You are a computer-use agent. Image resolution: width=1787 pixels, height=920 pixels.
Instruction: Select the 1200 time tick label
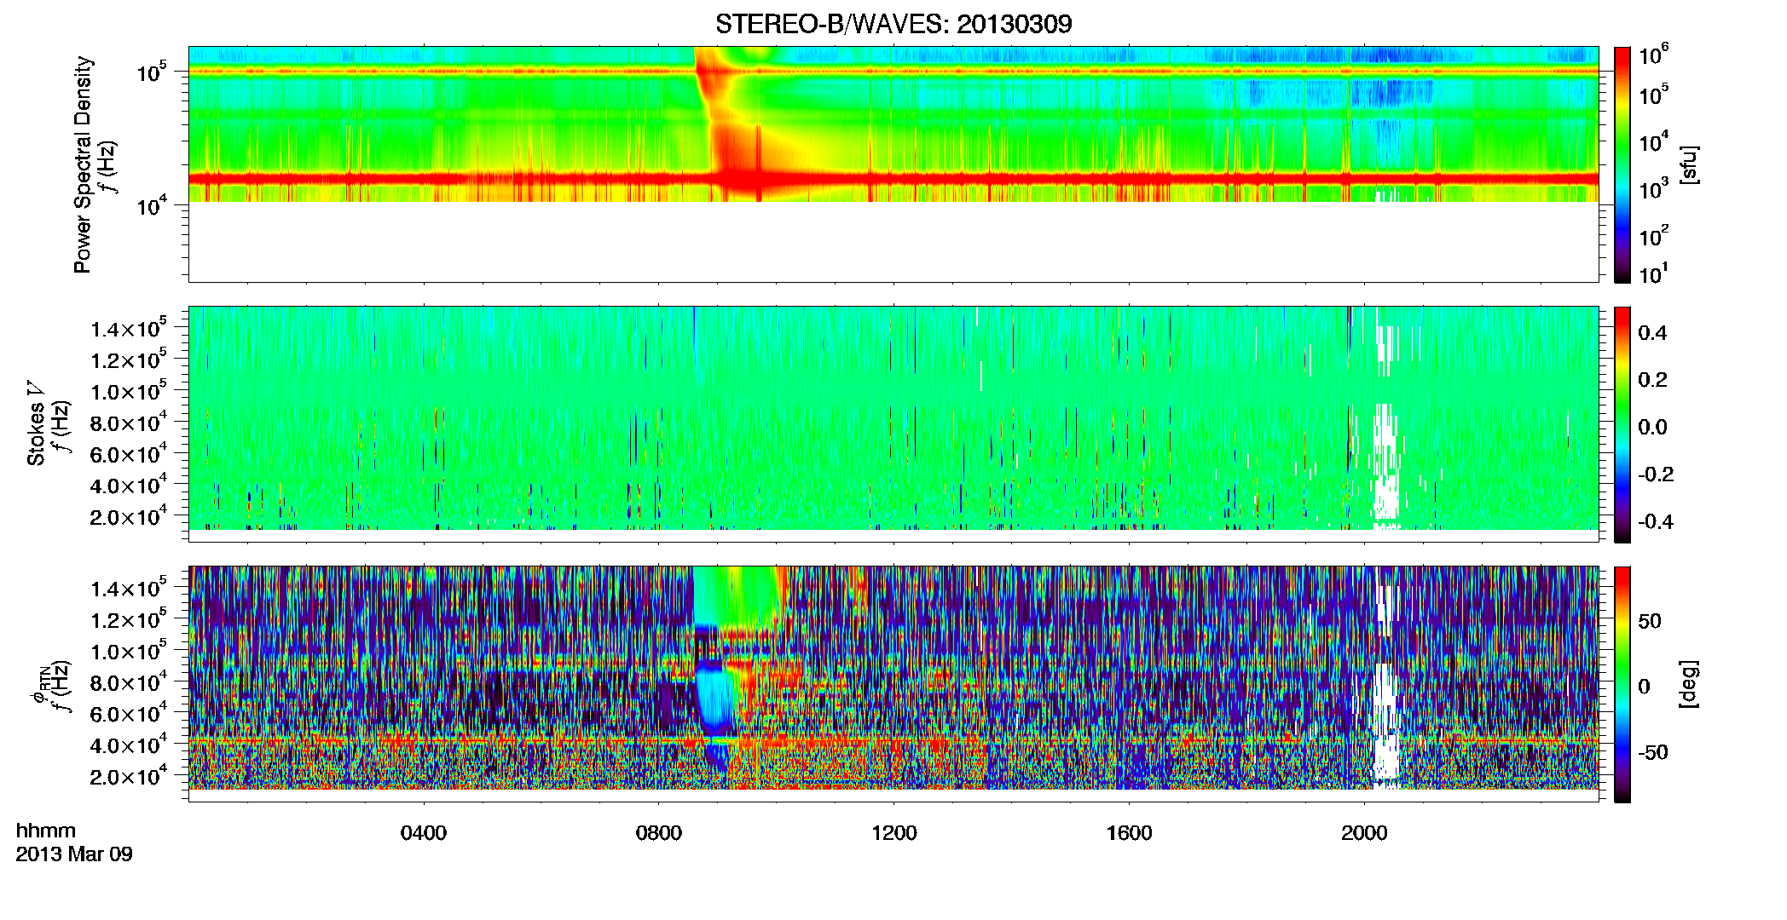tap(893, 832)
